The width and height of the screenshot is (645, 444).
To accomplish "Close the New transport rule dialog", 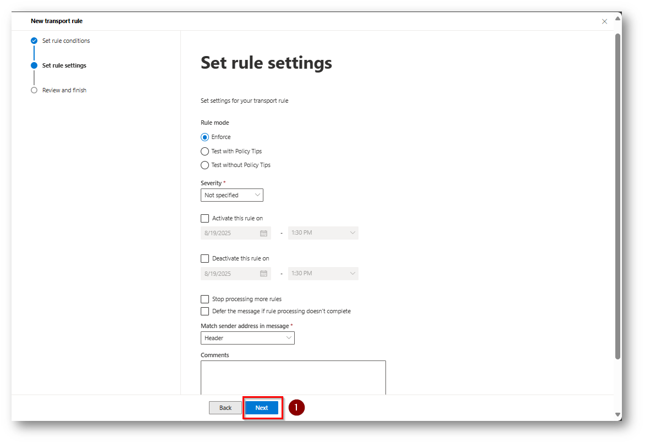I will 604,21.
